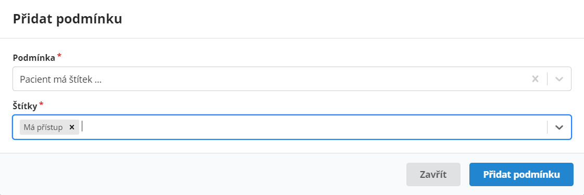Click the "Přidat podmínku" dialog heading

(67, 19)
